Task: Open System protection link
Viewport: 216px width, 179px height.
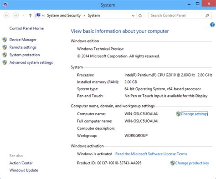Action: click(25, 55)
